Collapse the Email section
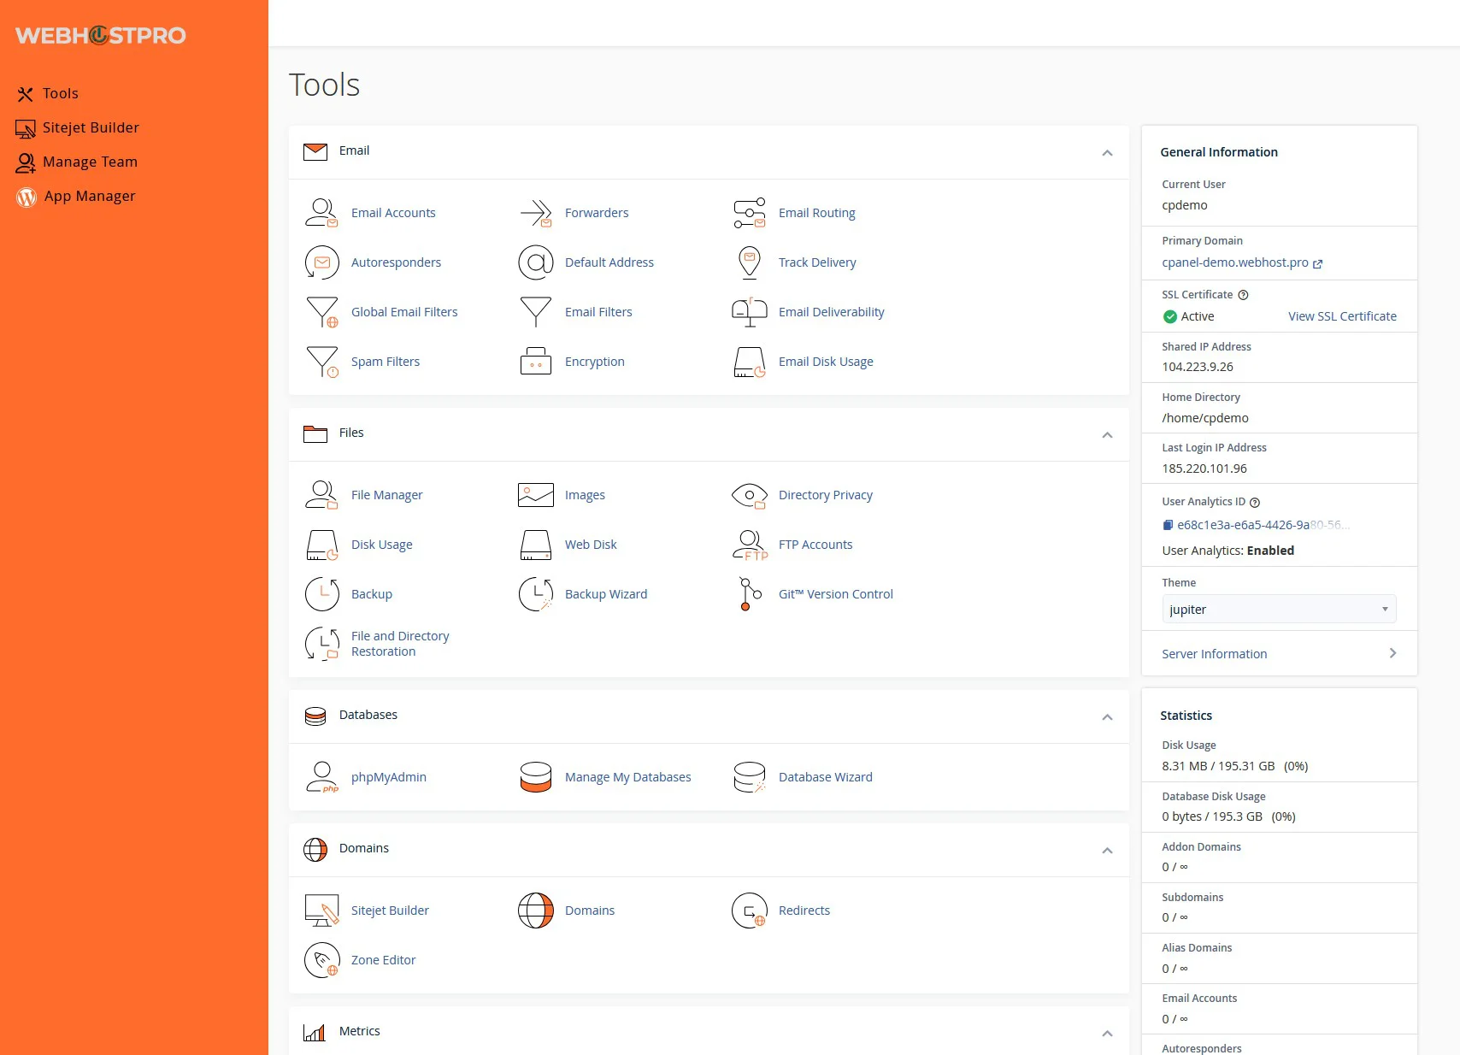 coord(1107,154)
